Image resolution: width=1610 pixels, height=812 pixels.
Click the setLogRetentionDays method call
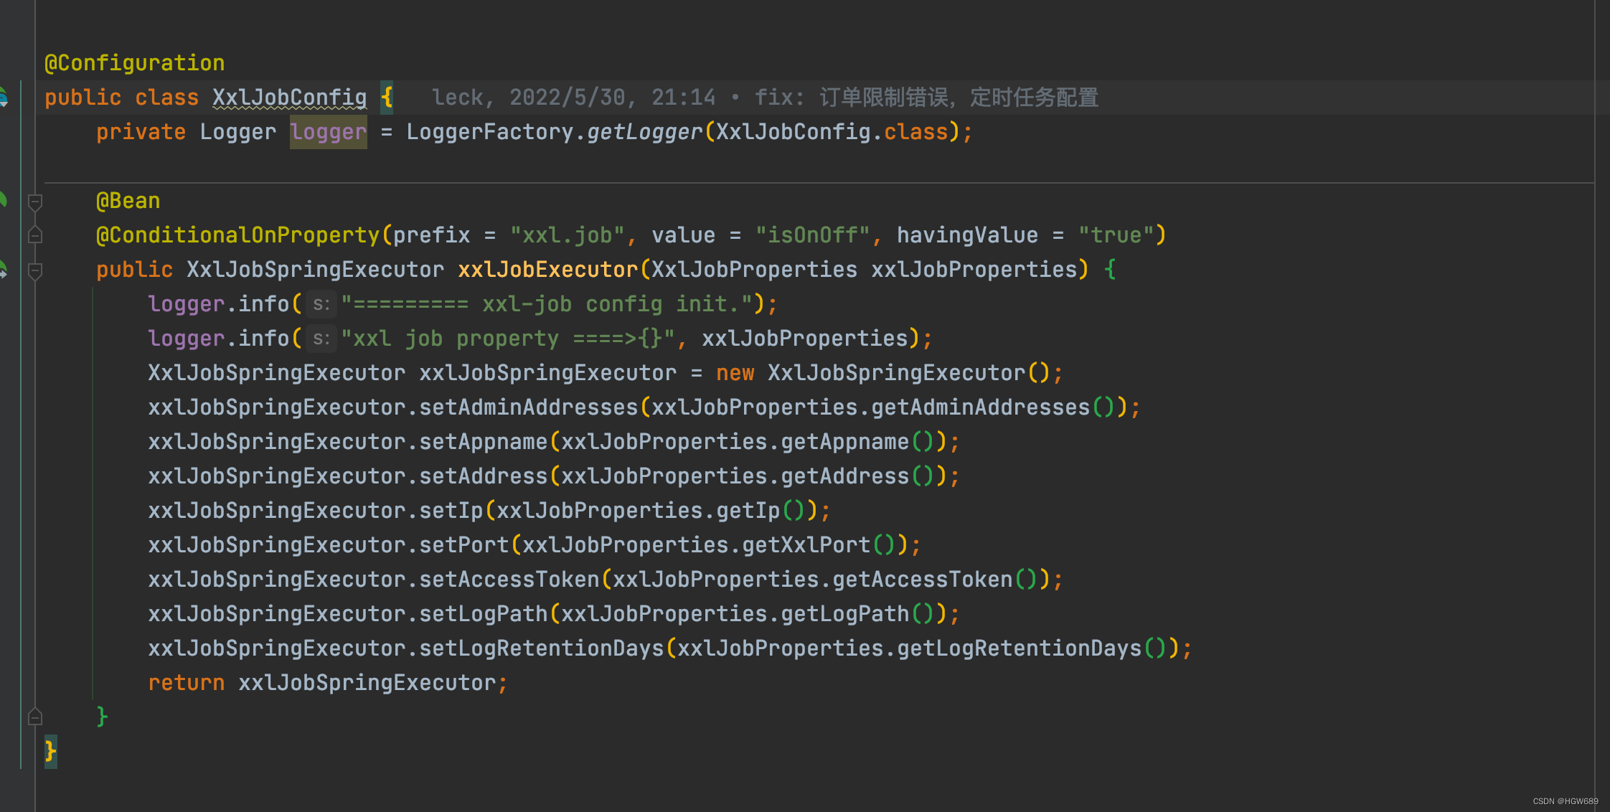point(542,648)
